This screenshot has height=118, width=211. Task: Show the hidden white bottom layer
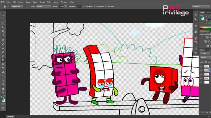[201, 82]
